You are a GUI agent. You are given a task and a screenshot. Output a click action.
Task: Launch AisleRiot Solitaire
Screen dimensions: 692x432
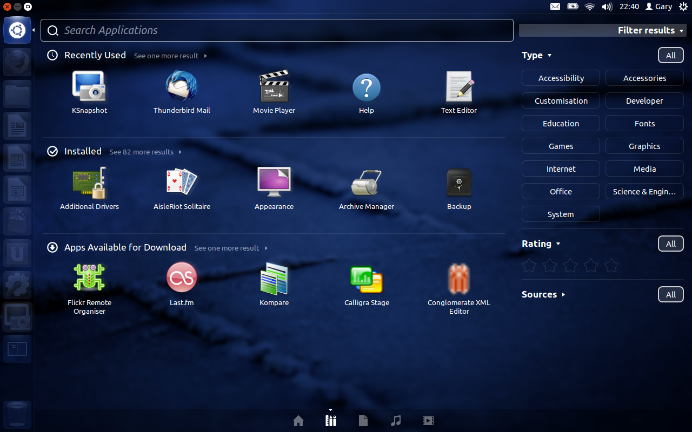click(x=182, y=183)
